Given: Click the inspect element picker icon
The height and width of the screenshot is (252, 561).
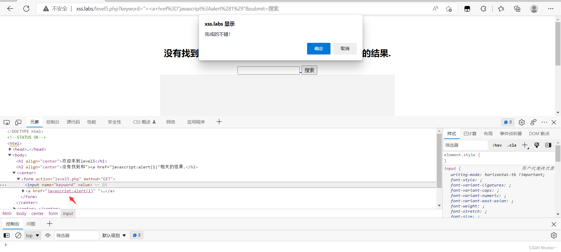Looking at the screenshot, I should pyautogui.click(x=6, y=122).
